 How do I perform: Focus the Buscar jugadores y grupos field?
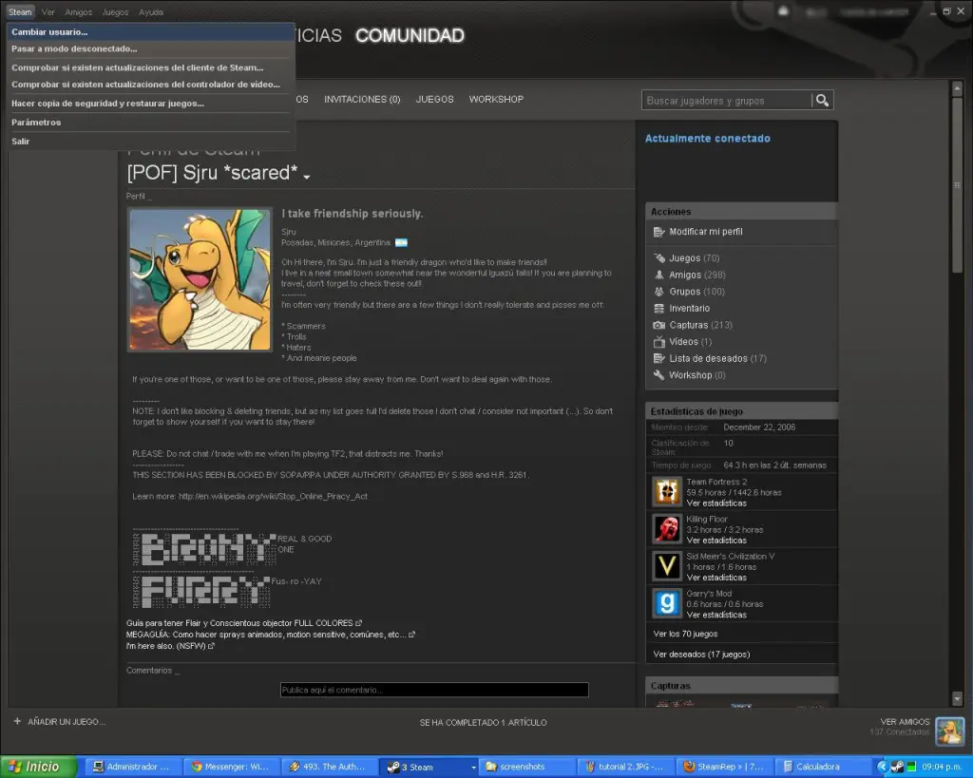tap(727, 100)
